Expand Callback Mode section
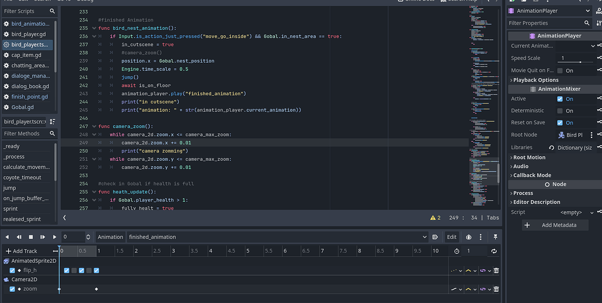602x303 pixels. click(x=530, y=175)
